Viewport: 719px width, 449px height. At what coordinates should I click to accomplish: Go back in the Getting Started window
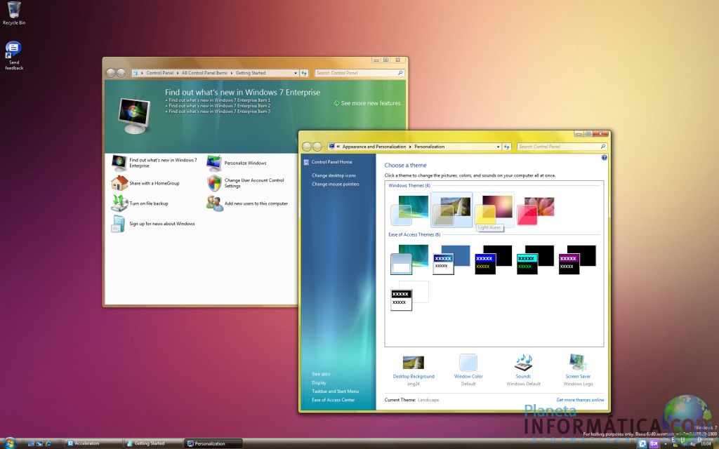click(x=110, y=73)
